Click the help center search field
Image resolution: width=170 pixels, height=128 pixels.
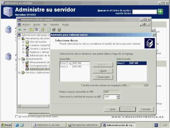pyautogui.click(x=144, y=12)
